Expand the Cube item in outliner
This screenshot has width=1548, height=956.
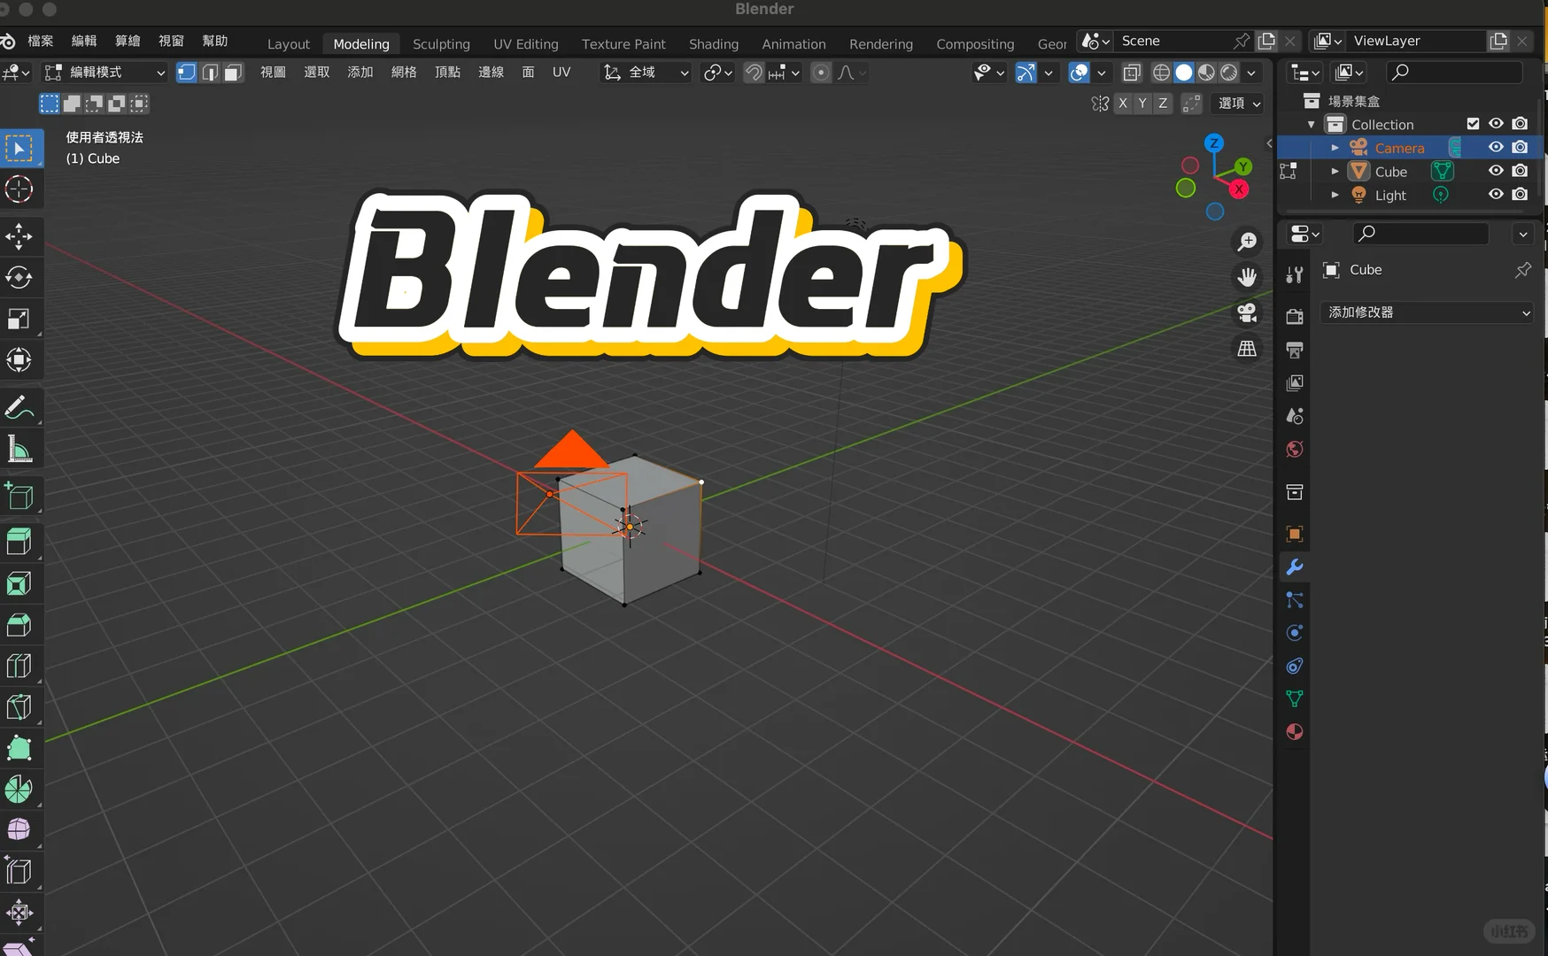tap(1335, 171)
